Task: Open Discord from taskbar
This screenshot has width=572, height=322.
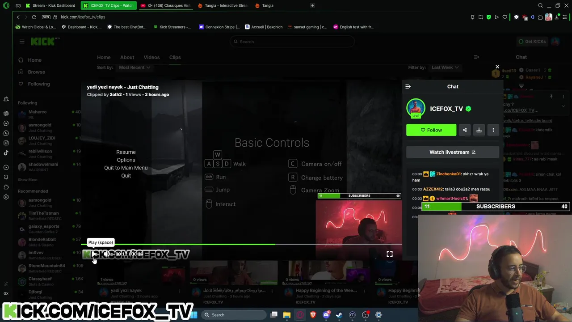Action: pos(326,315)
